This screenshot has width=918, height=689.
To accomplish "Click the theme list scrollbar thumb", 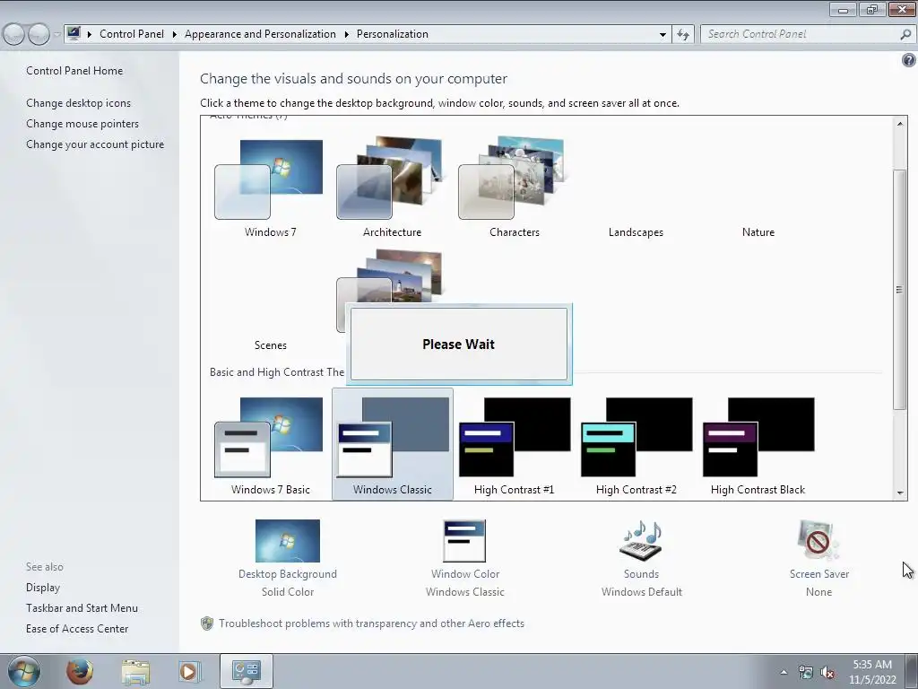I will click(x=900, y=290).
